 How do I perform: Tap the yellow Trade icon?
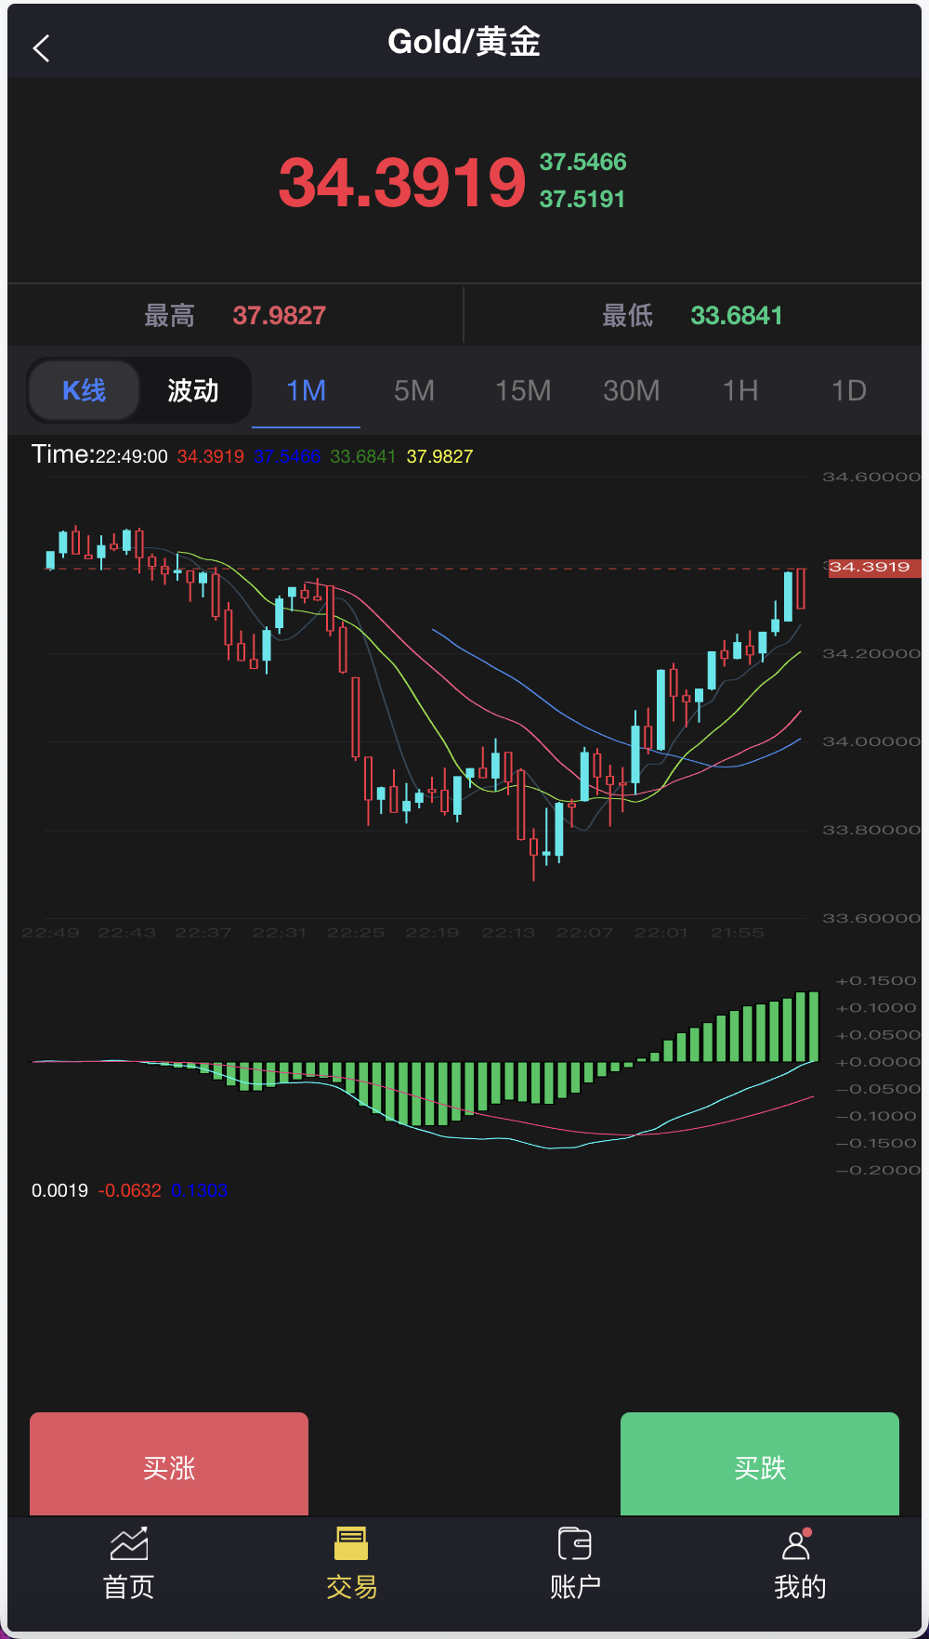coord(351,1544)
